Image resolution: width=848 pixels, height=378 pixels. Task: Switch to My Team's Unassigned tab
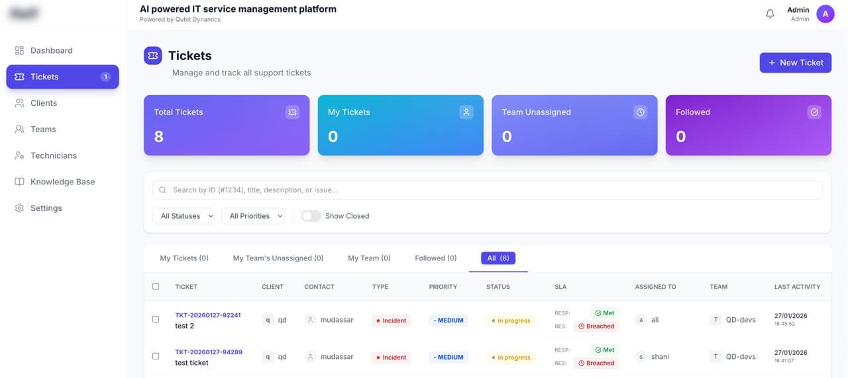[278, 258]
